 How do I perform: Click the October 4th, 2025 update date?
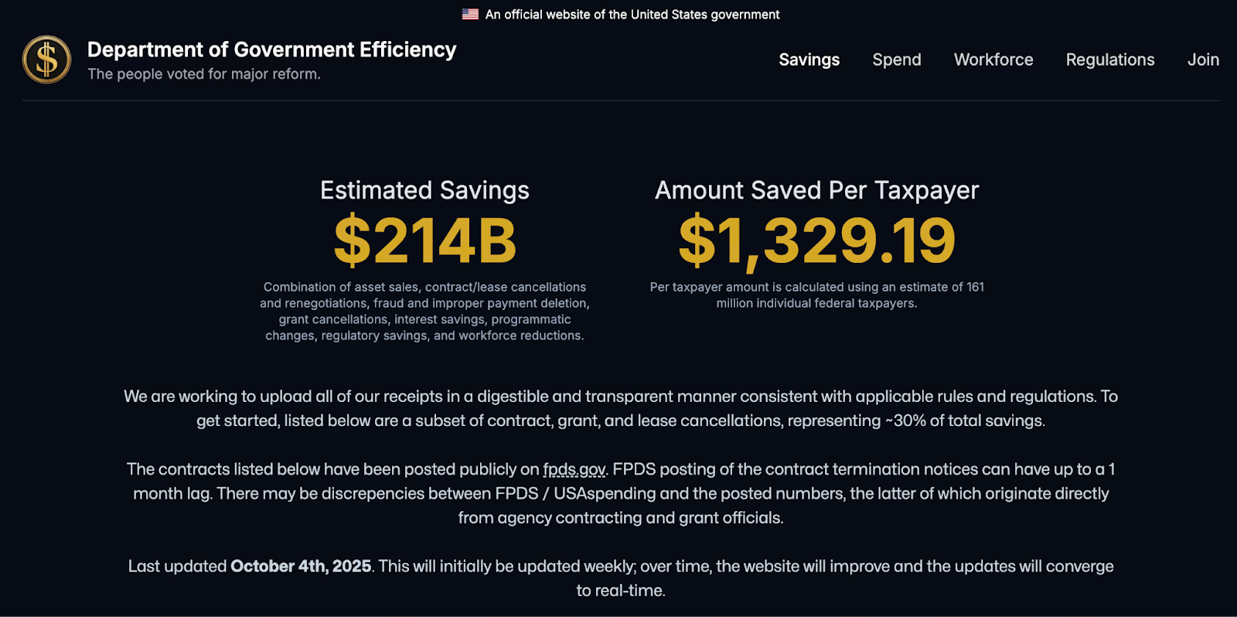[301, 566]
